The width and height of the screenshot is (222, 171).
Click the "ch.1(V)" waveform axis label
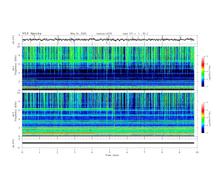click(13, 40)
